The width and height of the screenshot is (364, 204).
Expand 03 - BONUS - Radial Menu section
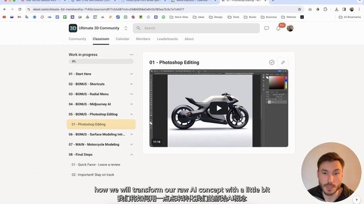point(131,94)
